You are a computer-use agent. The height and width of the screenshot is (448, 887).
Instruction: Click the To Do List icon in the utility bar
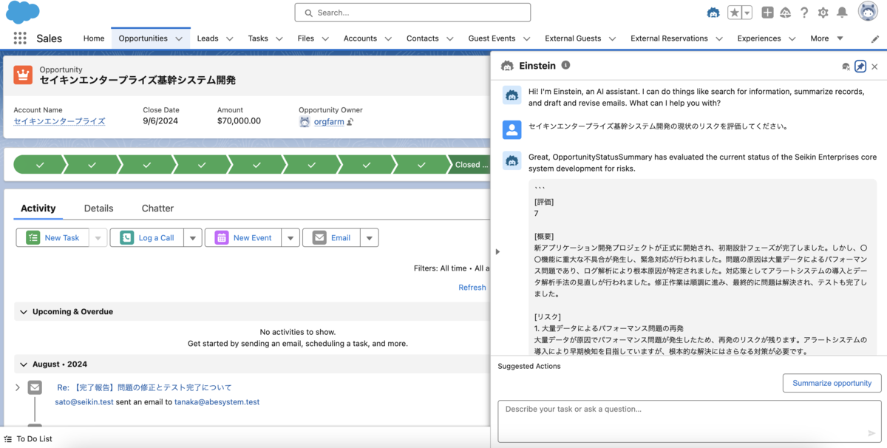(x=8, y=439)
